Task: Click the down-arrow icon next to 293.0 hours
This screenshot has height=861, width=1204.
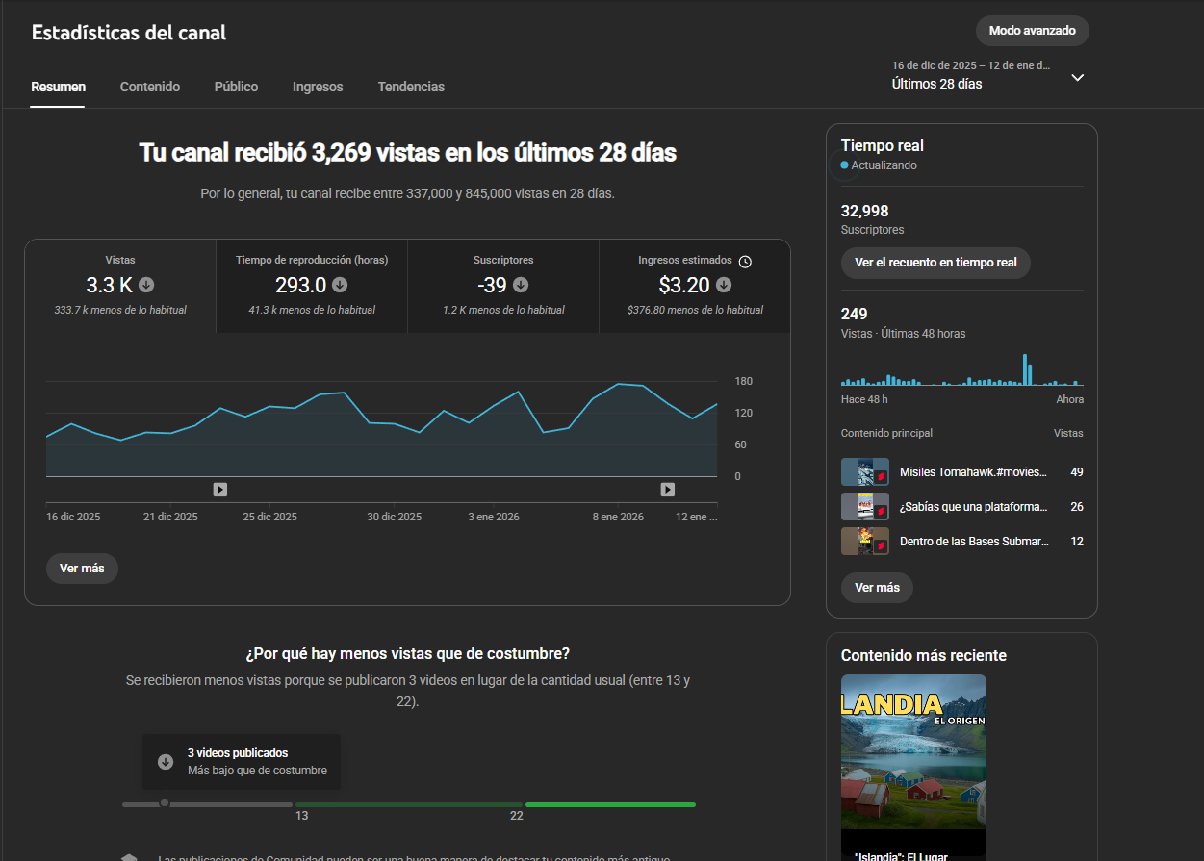Action: 340,285
